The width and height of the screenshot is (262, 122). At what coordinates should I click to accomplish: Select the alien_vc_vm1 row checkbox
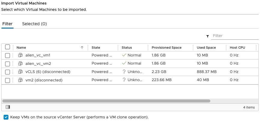coord(8,55)
